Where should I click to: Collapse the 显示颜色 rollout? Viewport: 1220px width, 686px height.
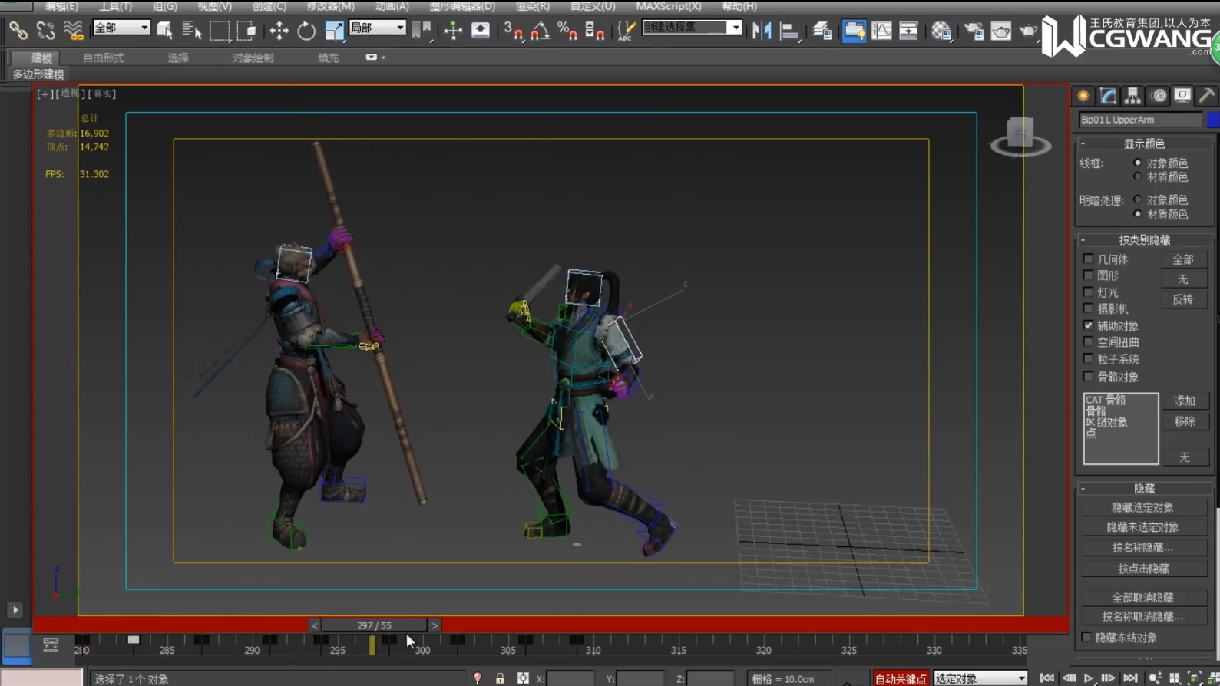1144,143
